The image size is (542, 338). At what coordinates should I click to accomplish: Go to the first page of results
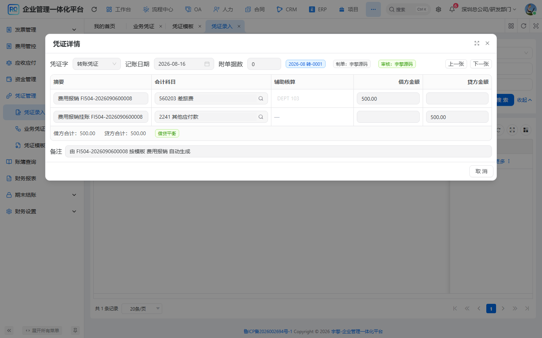[x=455, y=309]
